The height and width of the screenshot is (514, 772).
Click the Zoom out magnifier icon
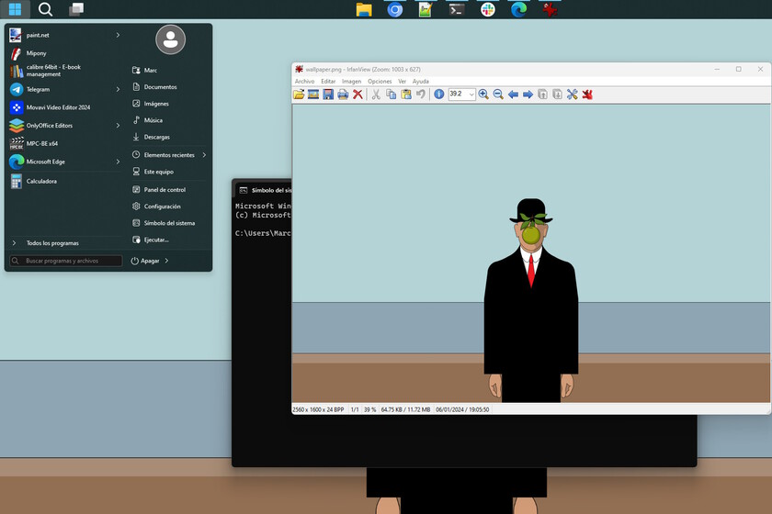pos(498,95)
